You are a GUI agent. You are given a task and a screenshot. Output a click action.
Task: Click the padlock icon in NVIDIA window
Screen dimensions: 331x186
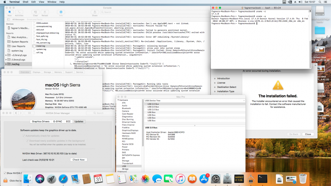point(6,180)
